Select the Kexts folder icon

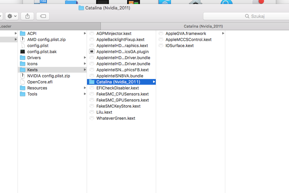click(23, 70)
